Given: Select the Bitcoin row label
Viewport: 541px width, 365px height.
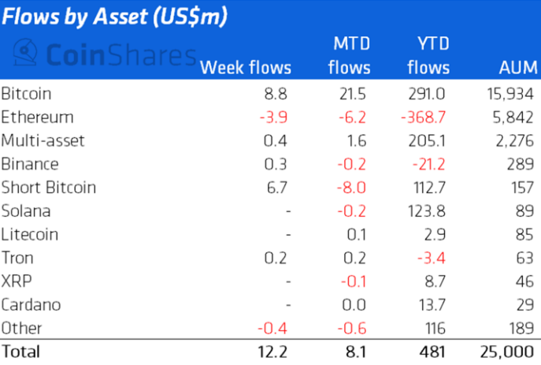Looking at the screenshot, I should [27, 94].
